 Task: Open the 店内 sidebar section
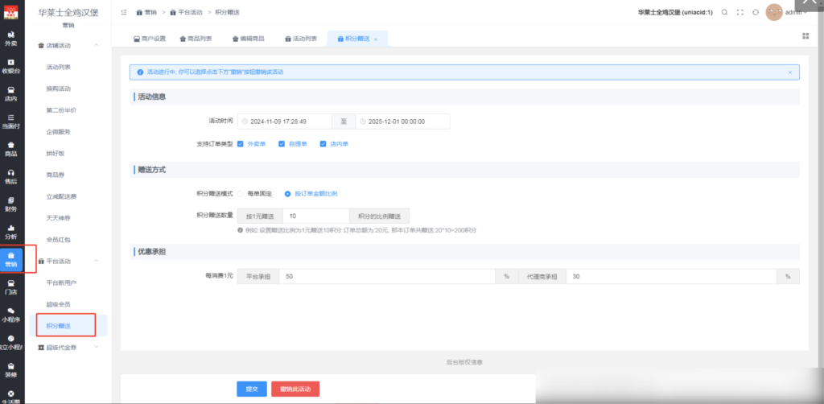pyautogui.click(x=11, y=93)
